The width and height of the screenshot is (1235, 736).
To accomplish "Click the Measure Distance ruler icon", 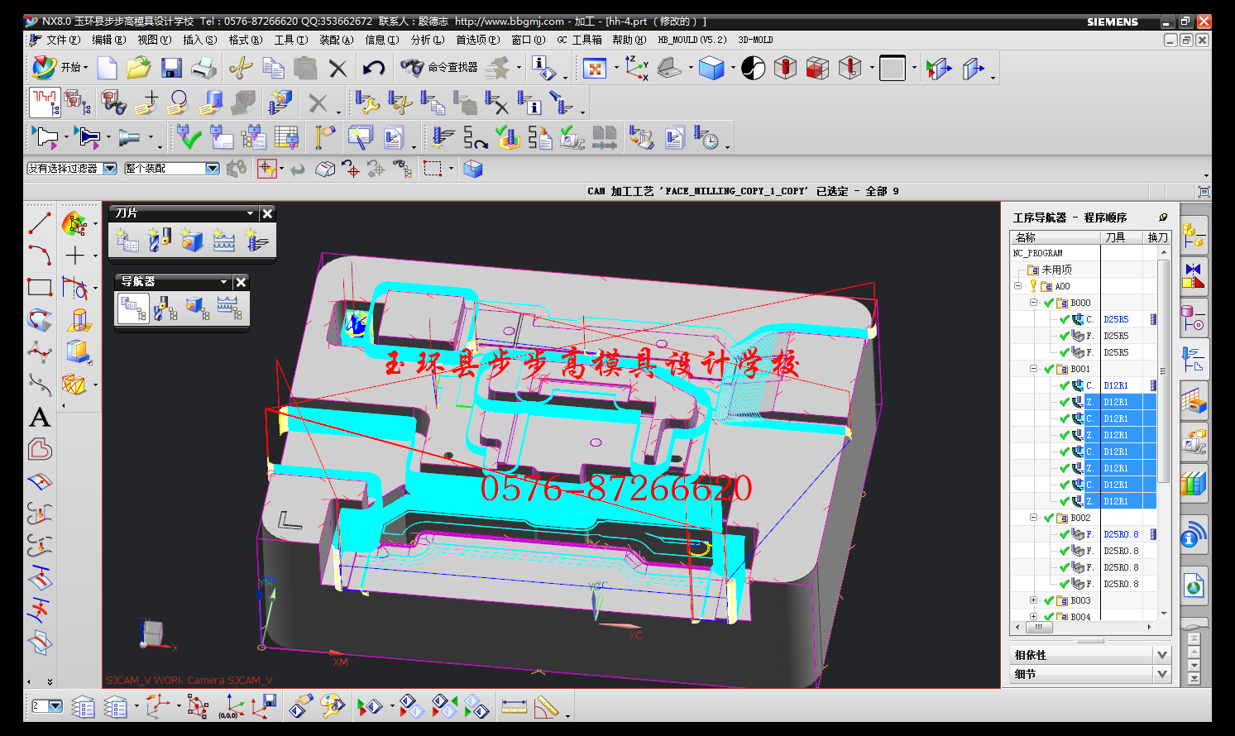I will coord(514,707).
